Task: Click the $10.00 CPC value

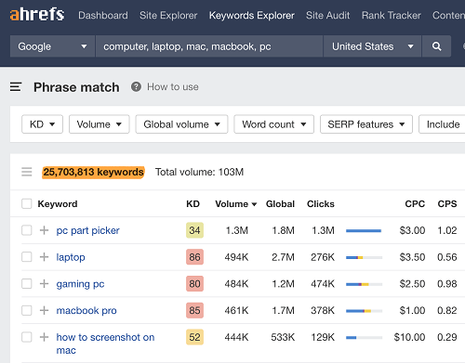Action: (409, 337)
